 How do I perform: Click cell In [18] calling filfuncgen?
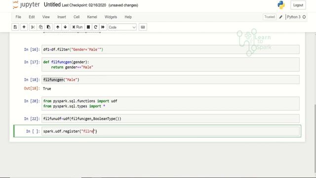(x=170, y=80)
